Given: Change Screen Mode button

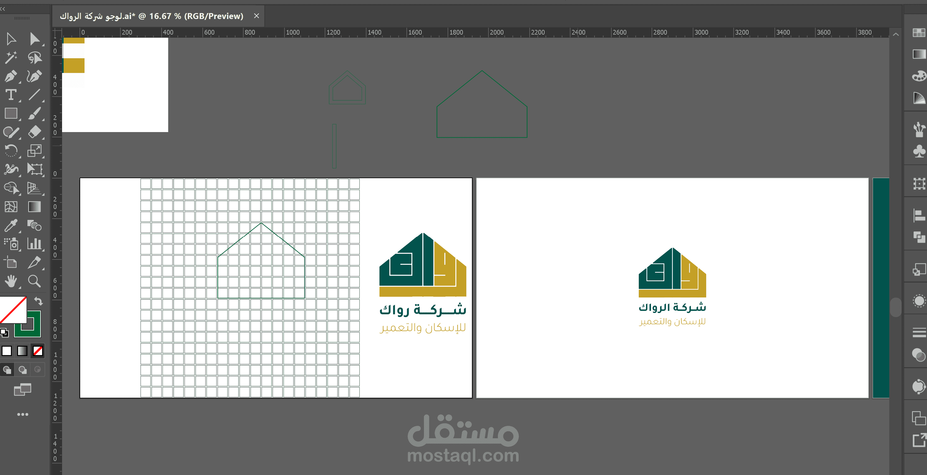Looking at the screenshot, I should [22, 389].
